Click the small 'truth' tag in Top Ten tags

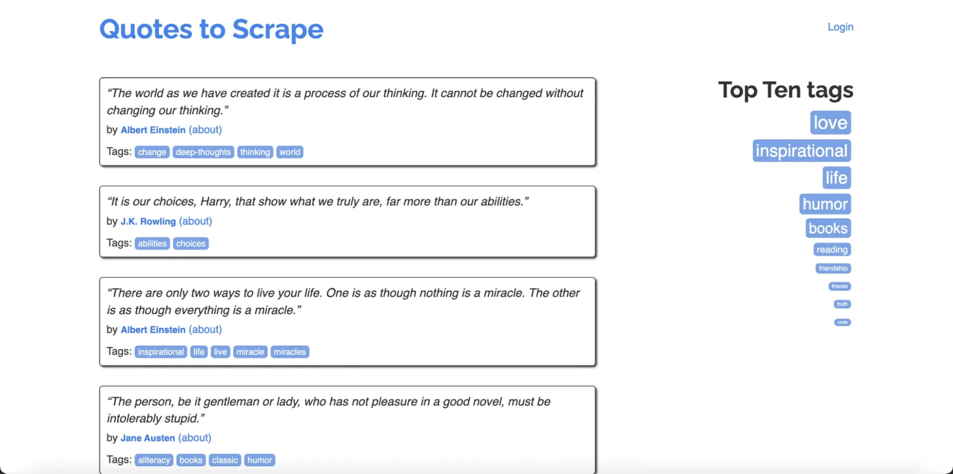point(842,304)
